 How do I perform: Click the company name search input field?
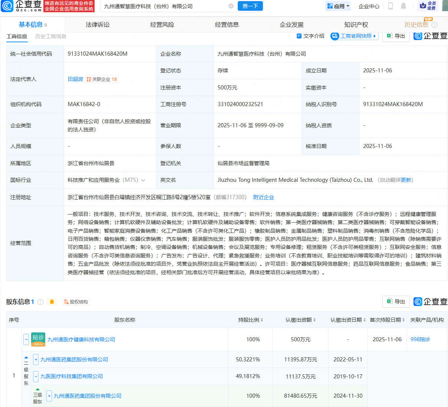[156, 6]
